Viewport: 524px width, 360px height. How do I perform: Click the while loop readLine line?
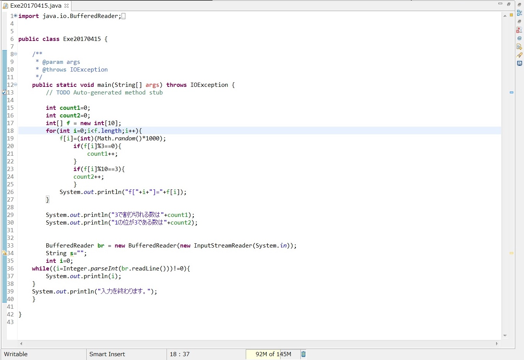click(x=111, y=269)
